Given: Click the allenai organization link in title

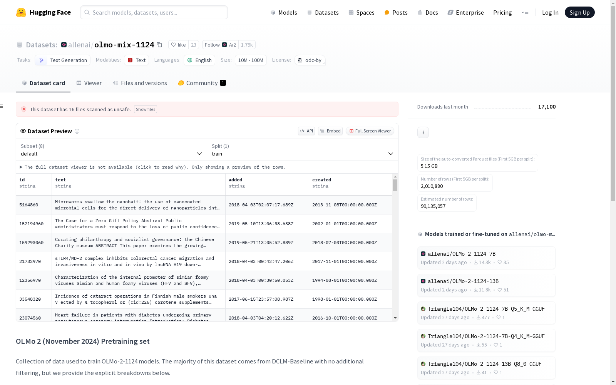Looking at the screenshot, I should (79, 45).
